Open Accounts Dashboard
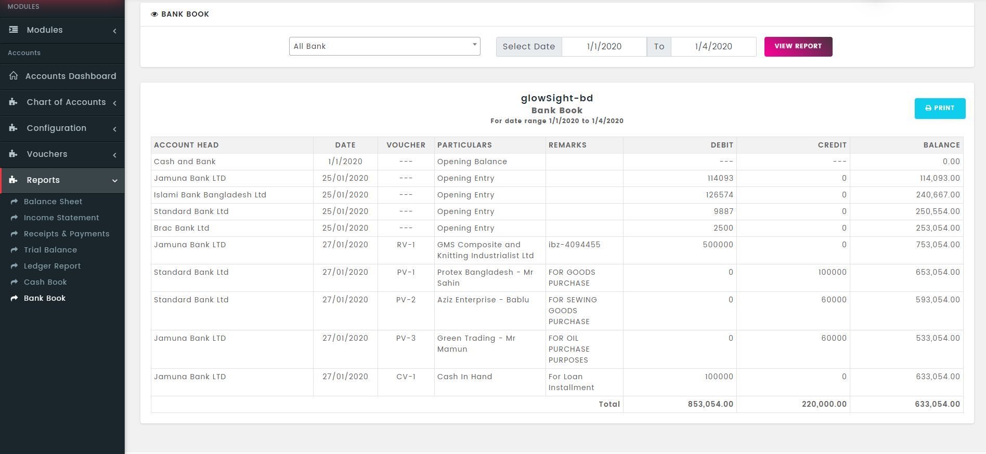The image size is (986, 454). (62, 76)
